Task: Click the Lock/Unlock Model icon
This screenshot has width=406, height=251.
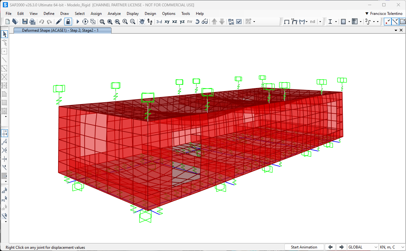Action: tap(68, 21)
